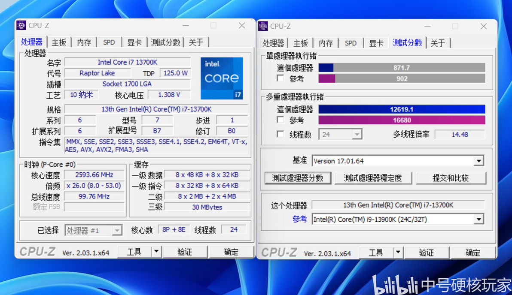The image size is (512, 295).
Task: Click the 名字 field Intel Core i7 13700K
Action: [x=127, y=62]
